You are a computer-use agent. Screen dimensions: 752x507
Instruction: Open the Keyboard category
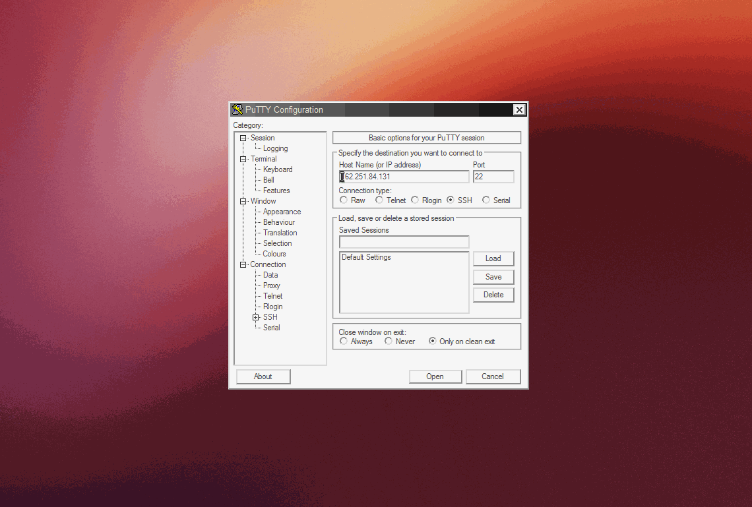278,169
